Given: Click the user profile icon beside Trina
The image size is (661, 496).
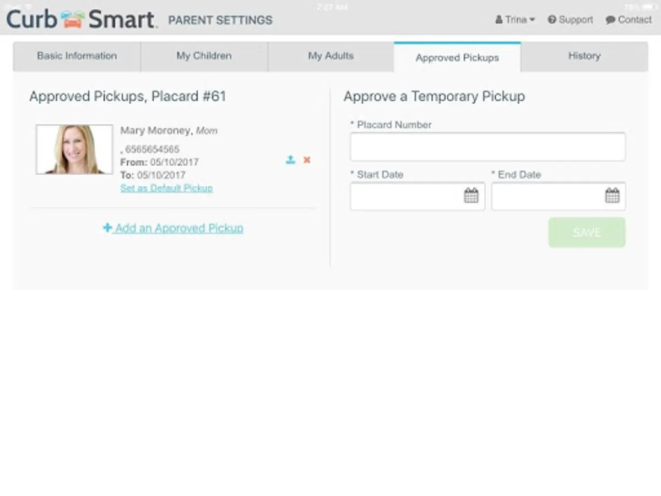Looking at the screenshot, I should pos(499,20).
